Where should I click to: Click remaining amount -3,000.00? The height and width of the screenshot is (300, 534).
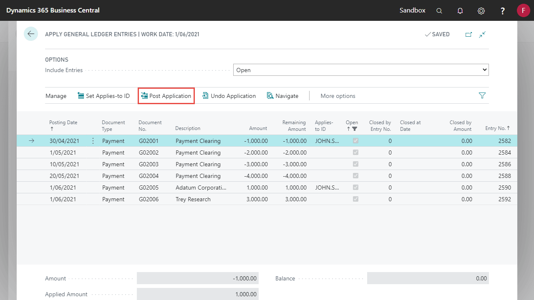(295, 164)
